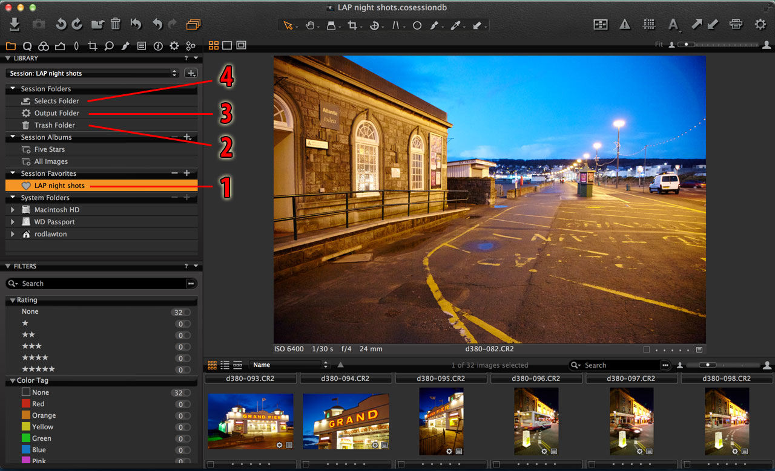Open the Library folder tool tab

[x=11, y=46]
